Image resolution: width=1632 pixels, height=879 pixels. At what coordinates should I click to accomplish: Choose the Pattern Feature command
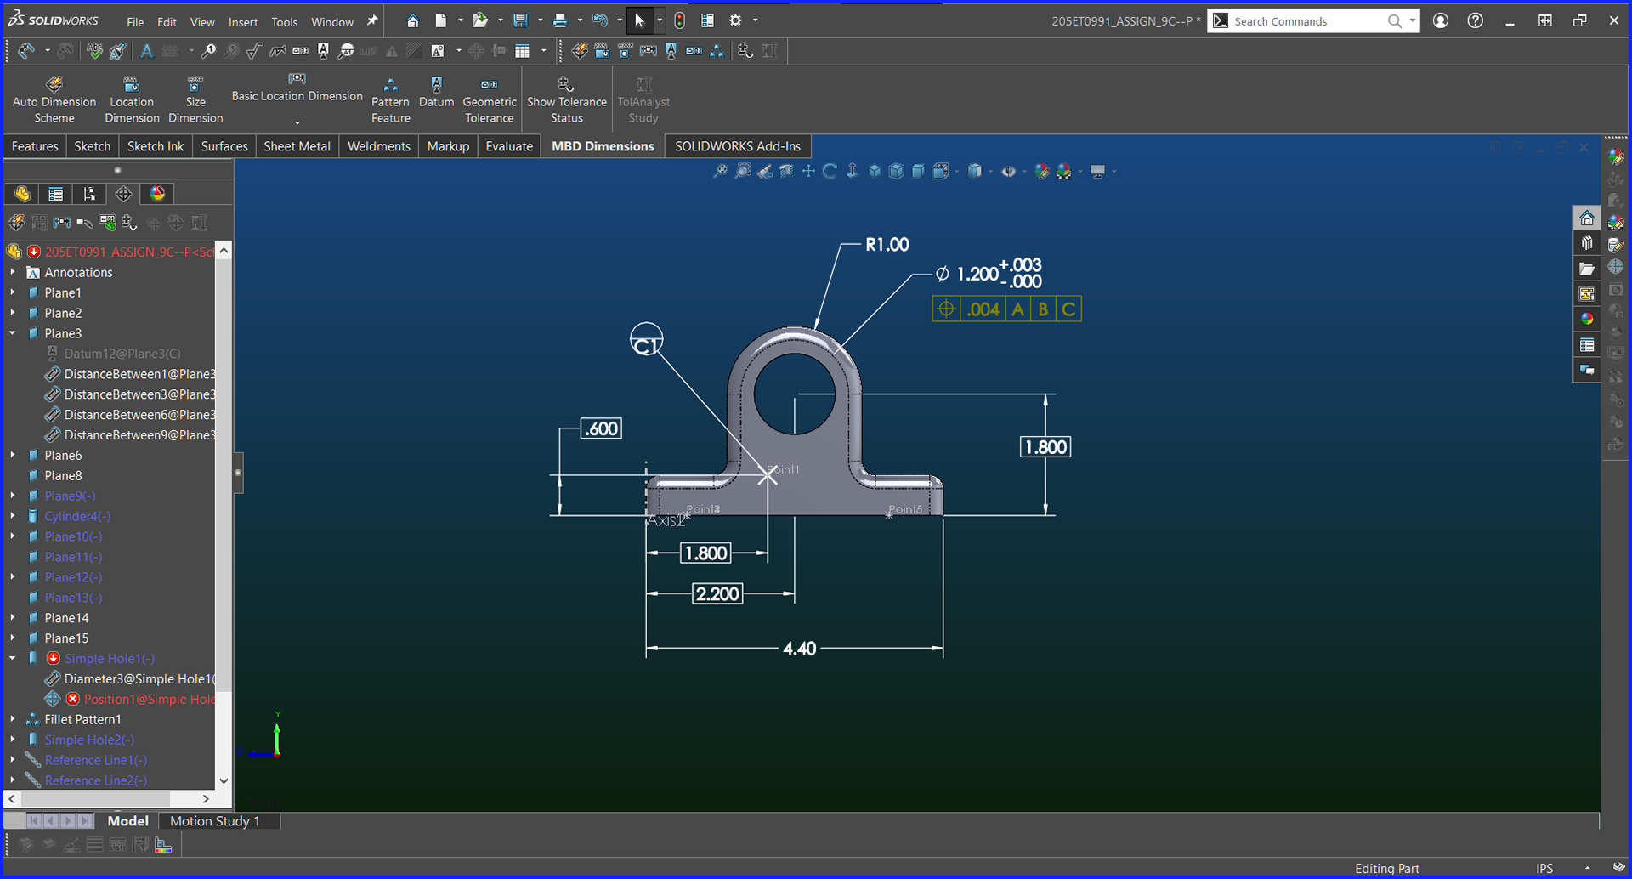[390, 99]
